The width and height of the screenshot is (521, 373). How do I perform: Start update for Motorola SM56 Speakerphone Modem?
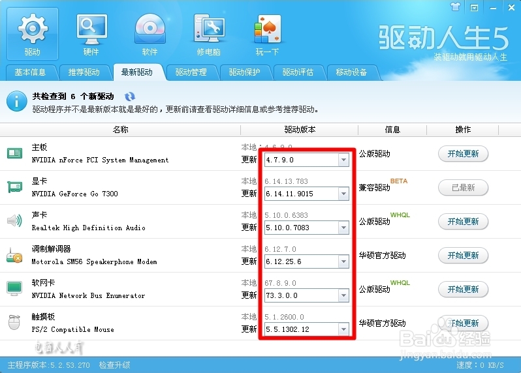tap(463, 255)
